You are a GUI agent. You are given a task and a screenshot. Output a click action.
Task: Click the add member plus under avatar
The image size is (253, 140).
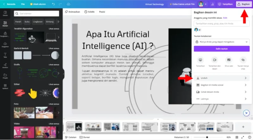[200, 30]
